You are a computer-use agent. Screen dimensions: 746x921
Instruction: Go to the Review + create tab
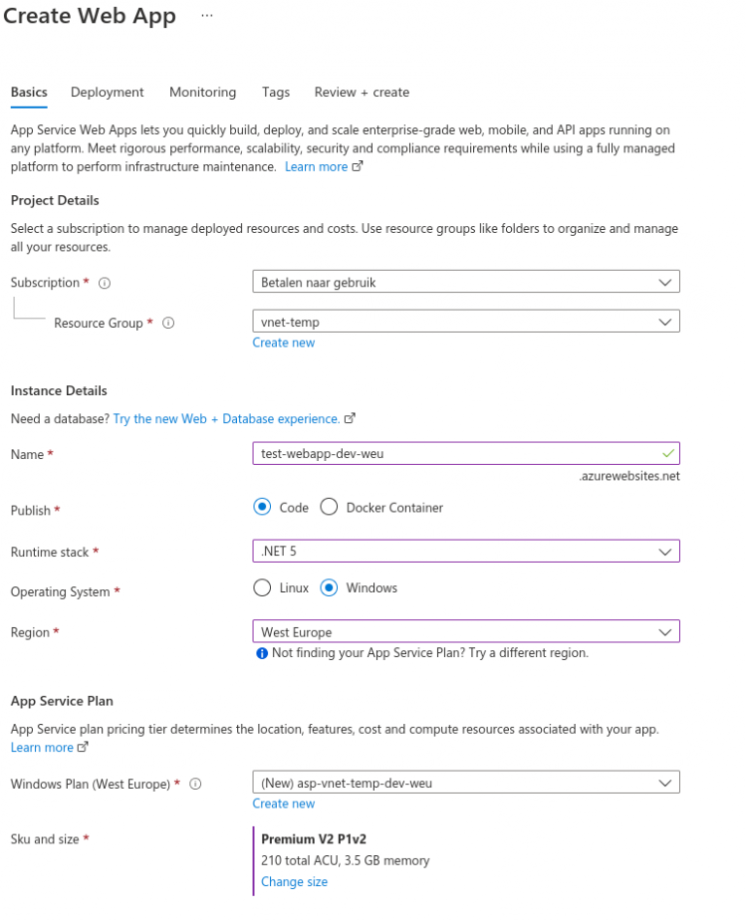point(361,92)
